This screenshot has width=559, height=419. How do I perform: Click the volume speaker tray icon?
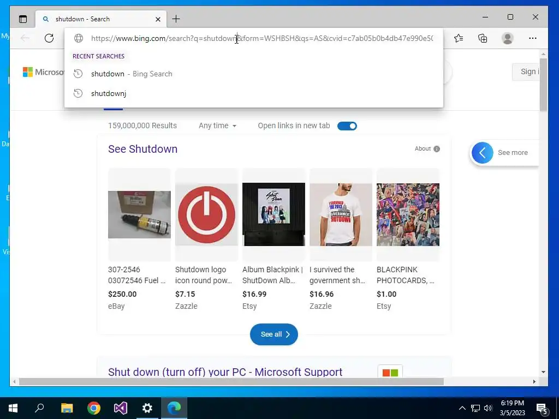(x=488, y=408)
